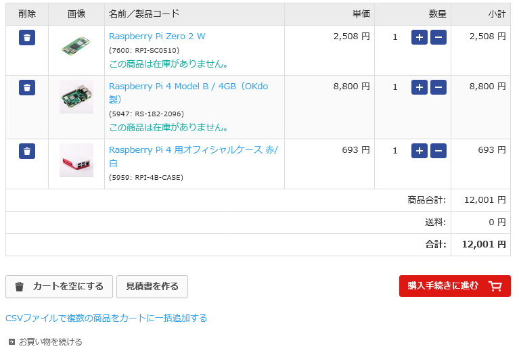The height and width of the screenshot is (357, 519).
Task: Proceed to checkout via 購入手続きに進む
Action: (x=455, y=286)
